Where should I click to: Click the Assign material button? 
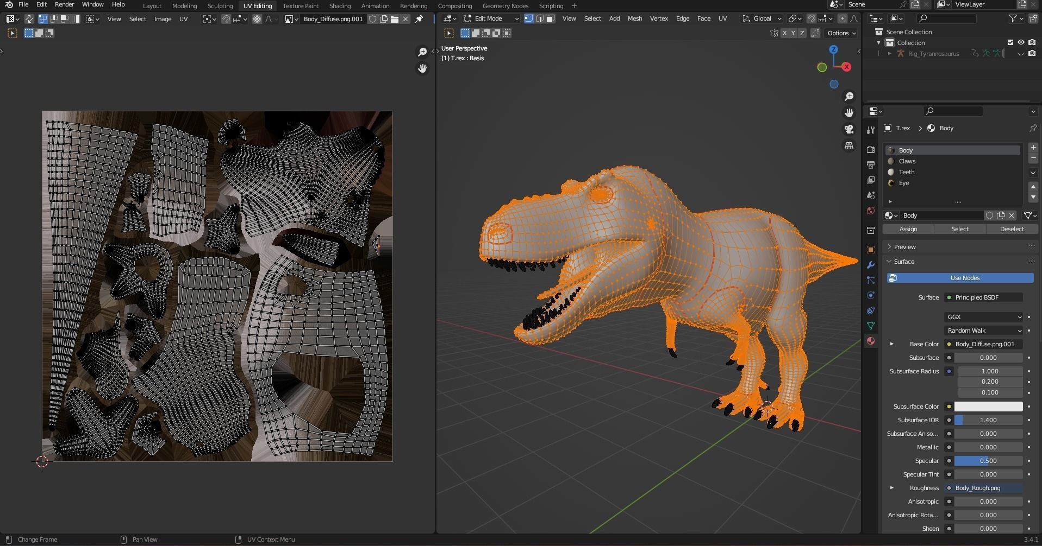pyautogui.click(x=908, y=229)
